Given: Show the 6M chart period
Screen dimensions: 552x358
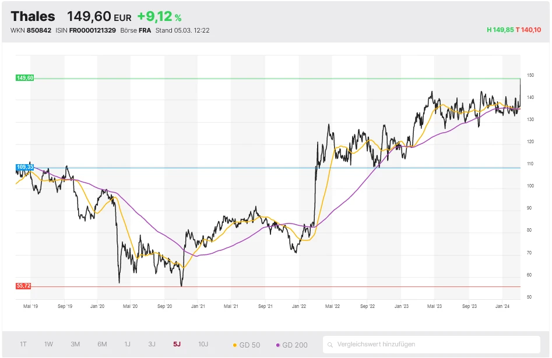Looking at the screenshot, I should click(102, 344).
